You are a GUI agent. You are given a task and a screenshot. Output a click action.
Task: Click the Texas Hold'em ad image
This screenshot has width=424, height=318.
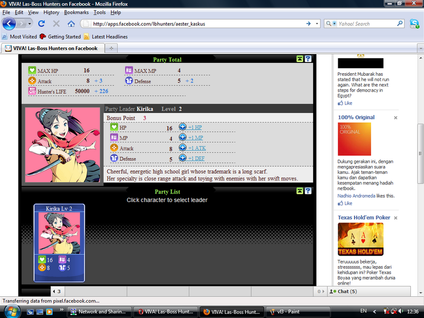(x=360, y=240)
